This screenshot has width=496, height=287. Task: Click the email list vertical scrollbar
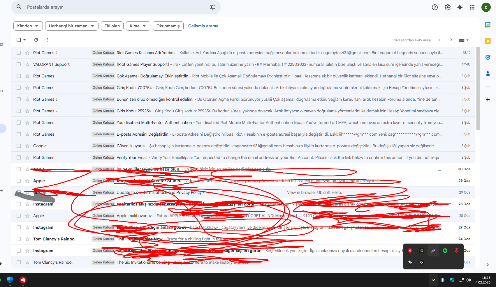click(x=478, y=88)
